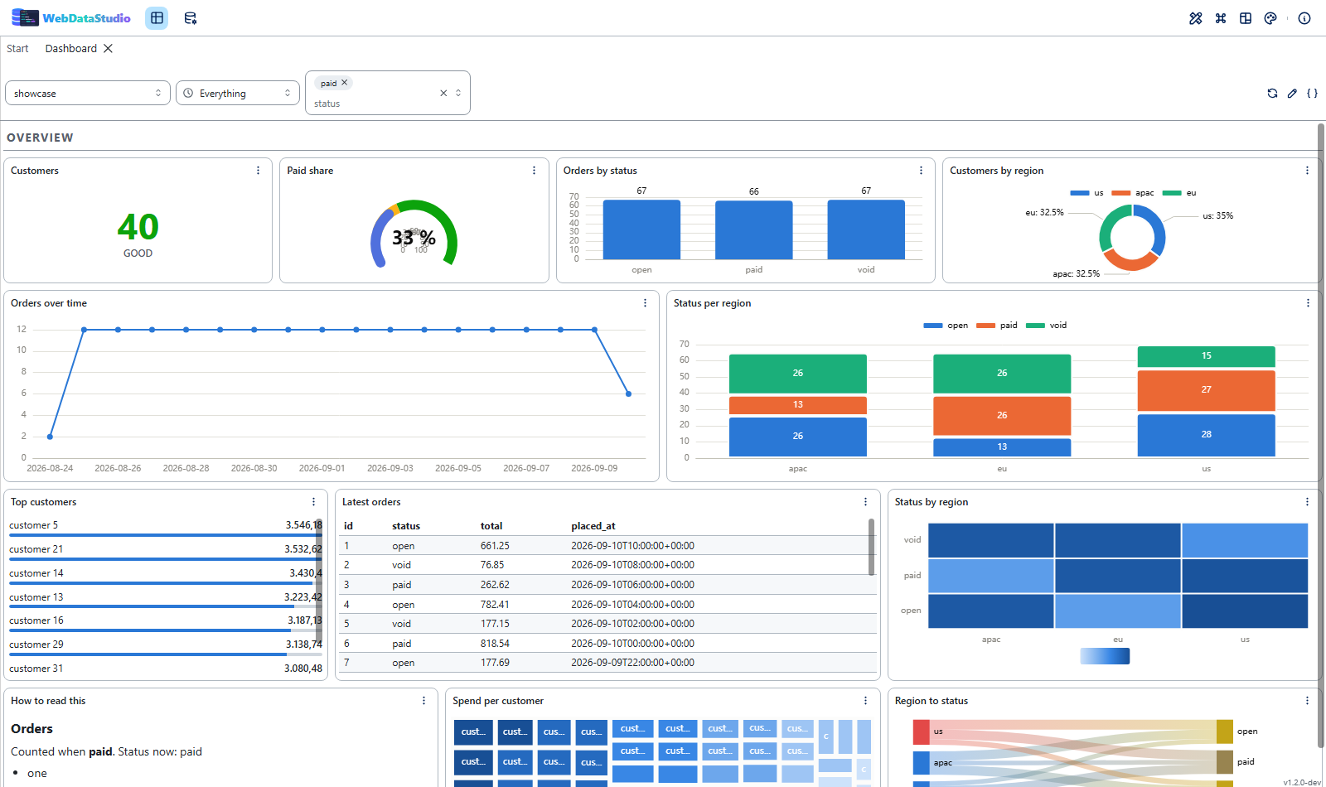
Task: Open the table view icon in the header
Action: pos(157,18)
